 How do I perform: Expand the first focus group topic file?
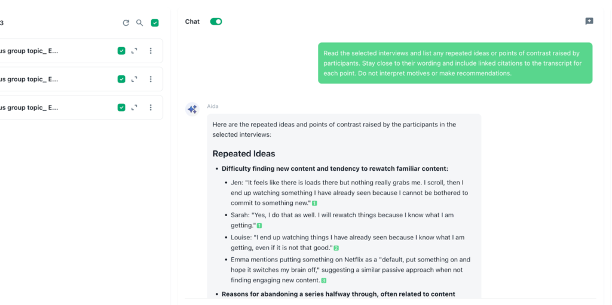pyautogui.click(x=134, y=51)
